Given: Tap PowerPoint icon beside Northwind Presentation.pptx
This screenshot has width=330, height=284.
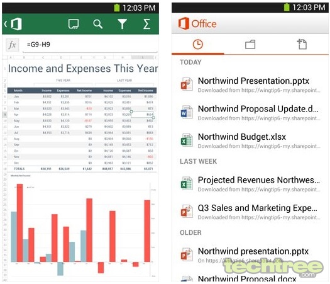Looking at the screenshot, I should pos(187,84).
